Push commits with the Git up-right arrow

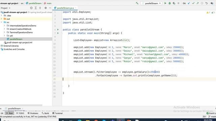tap(197, 3)
